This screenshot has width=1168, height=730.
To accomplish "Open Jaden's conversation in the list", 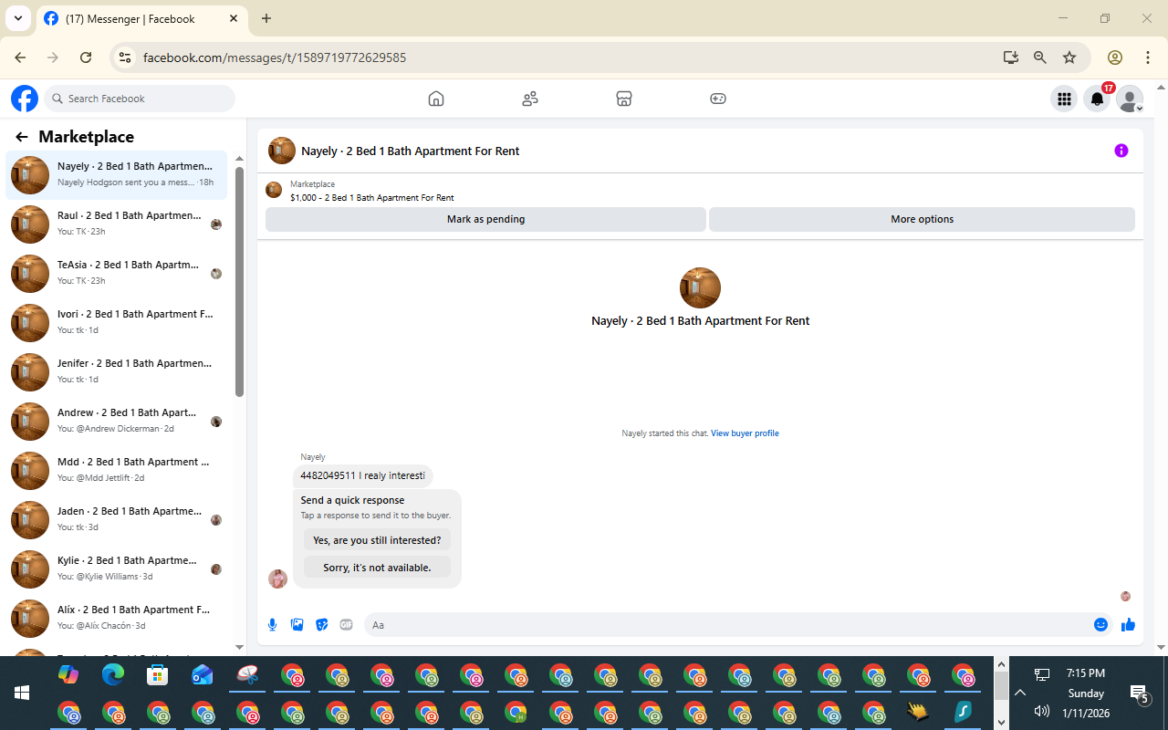I will [117, 520].
